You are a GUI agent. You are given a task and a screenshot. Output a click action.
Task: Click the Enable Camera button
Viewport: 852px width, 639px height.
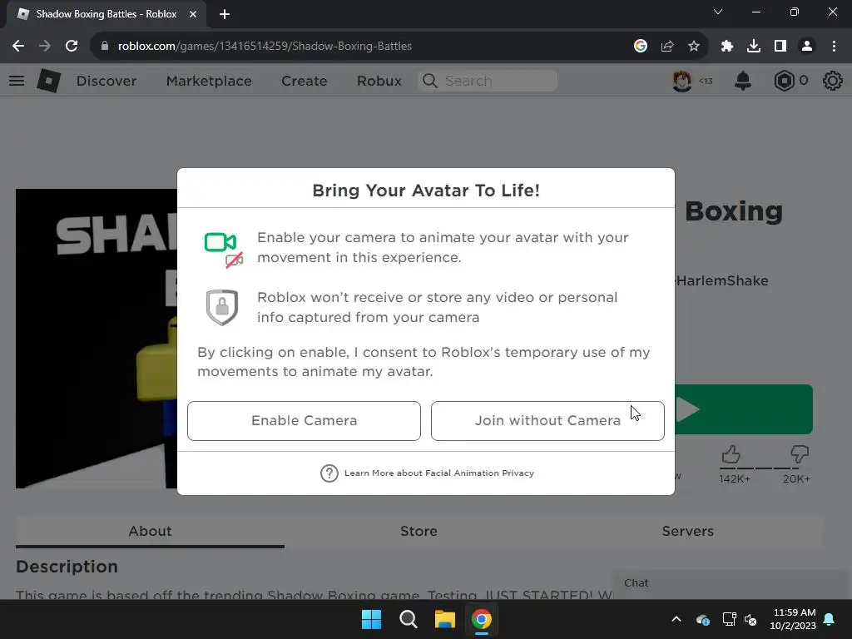[x=304, y=420]
